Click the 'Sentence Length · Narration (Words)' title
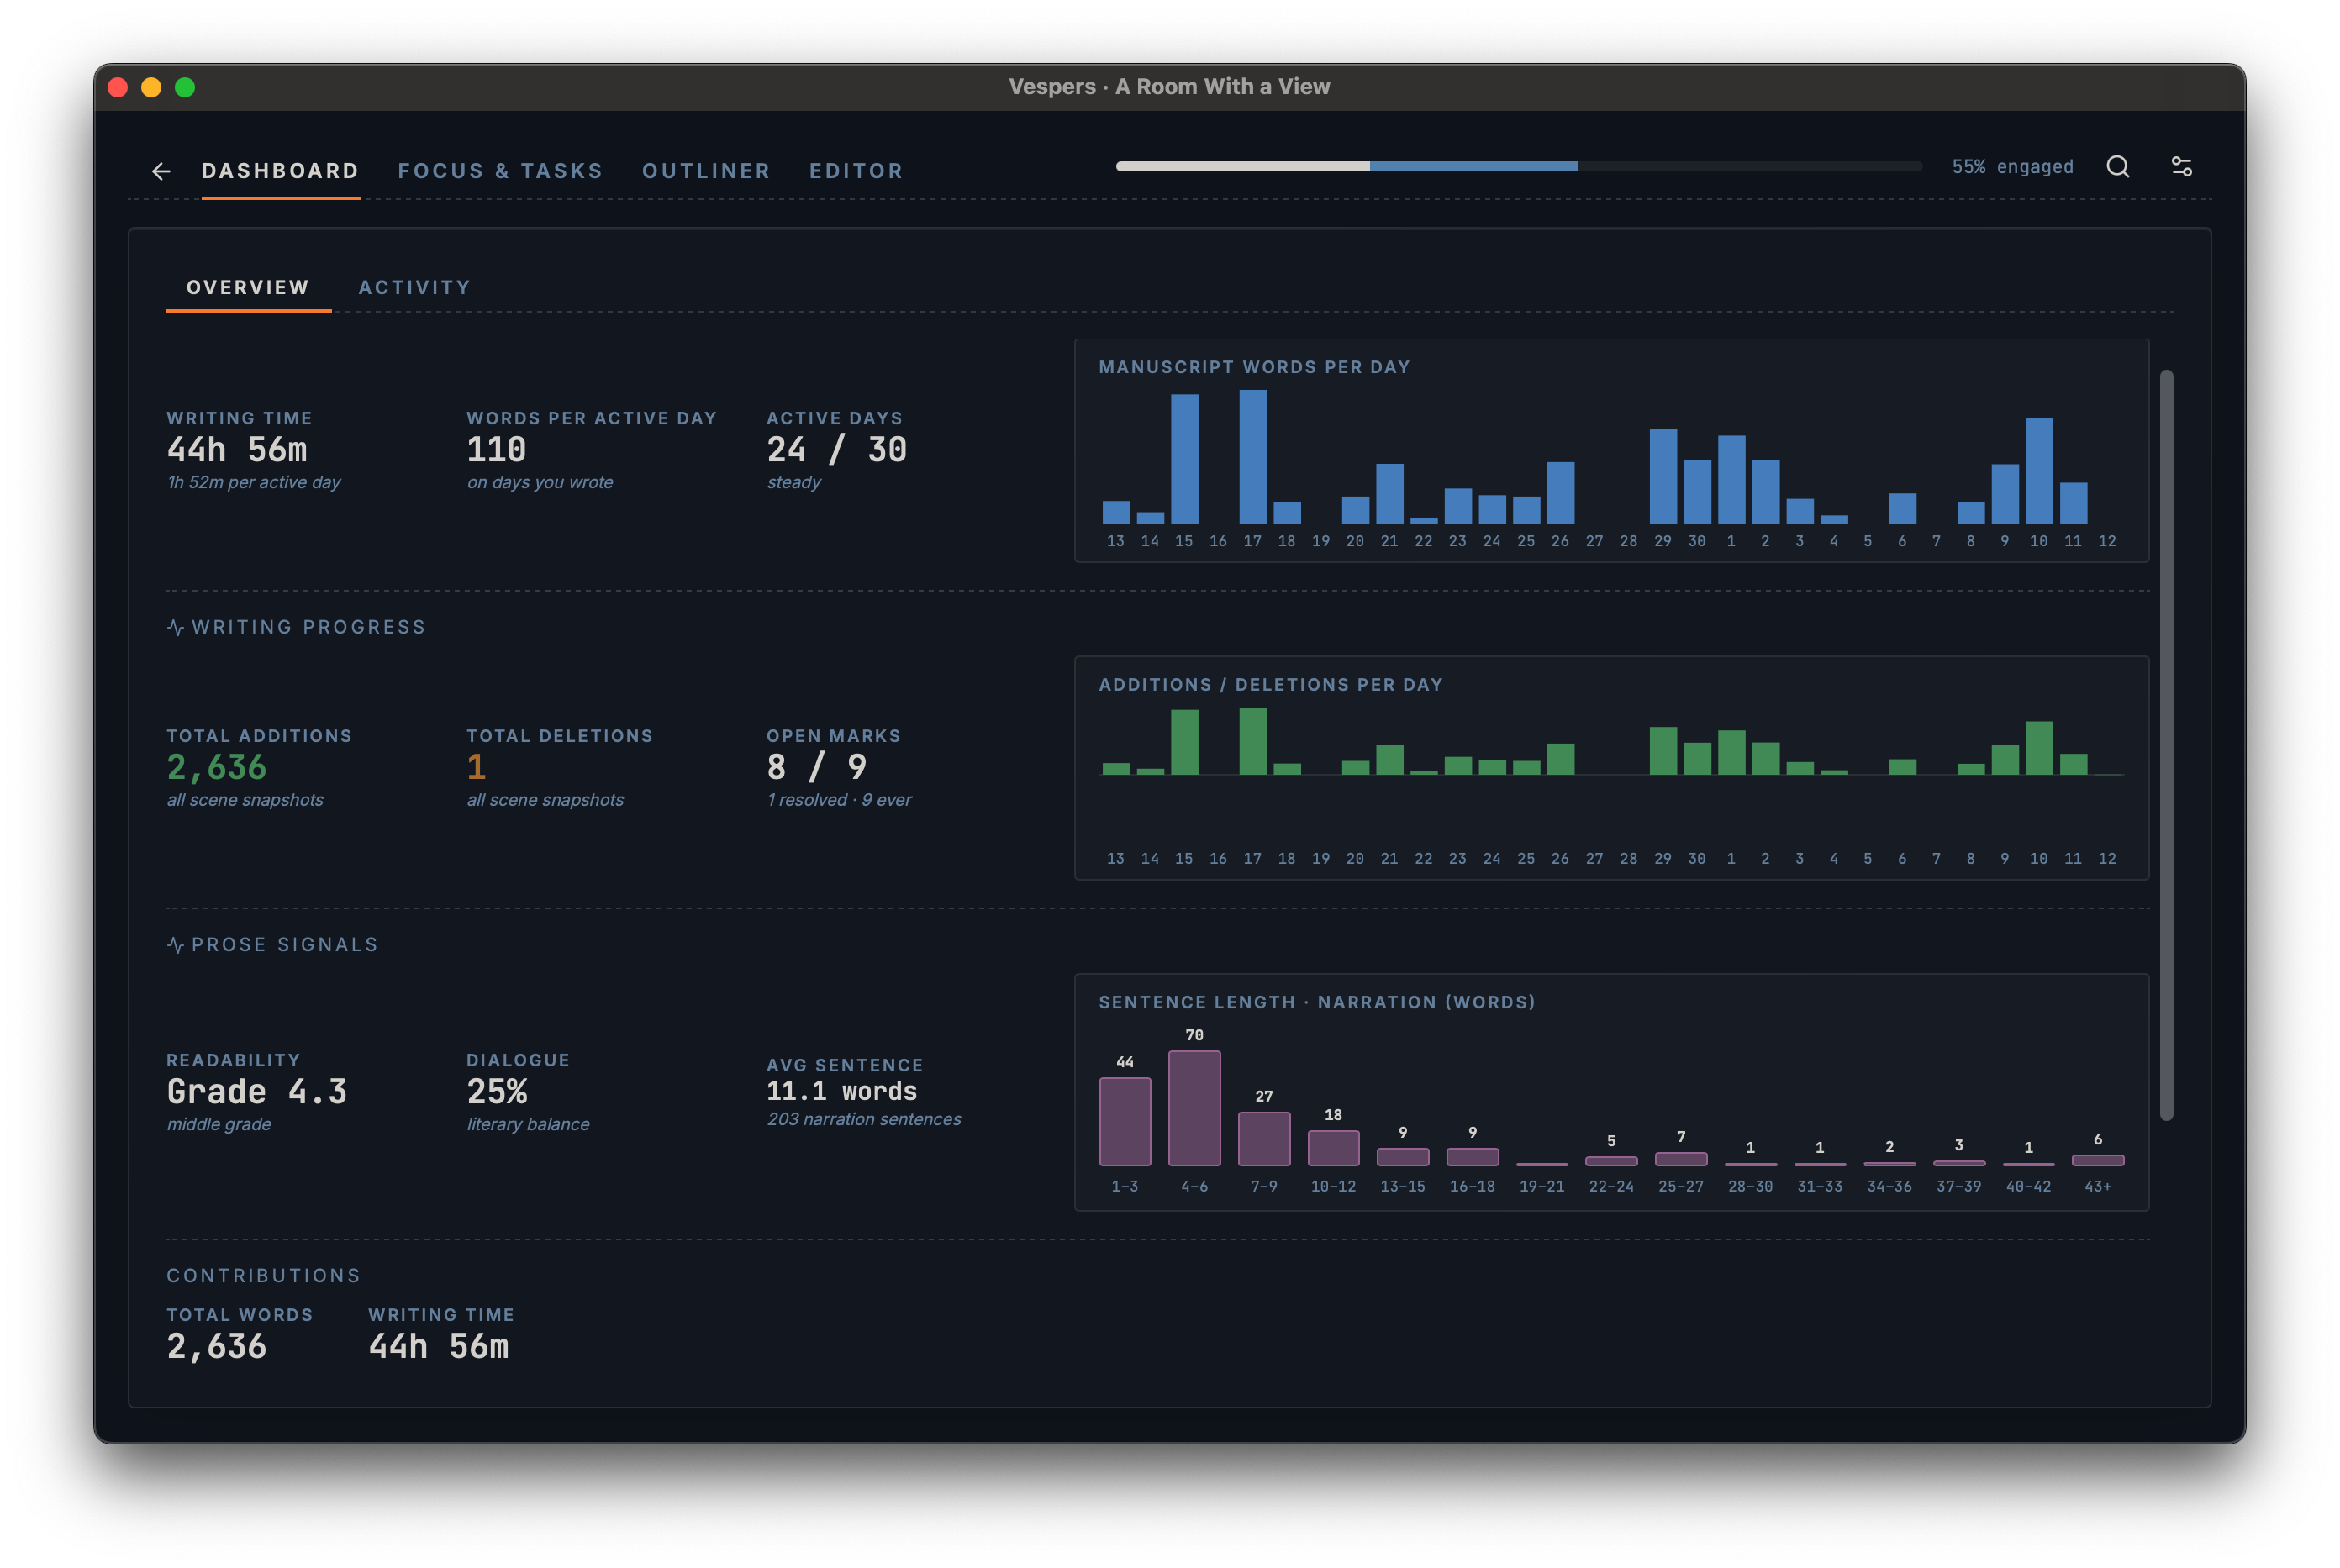 (1317, 1002)
